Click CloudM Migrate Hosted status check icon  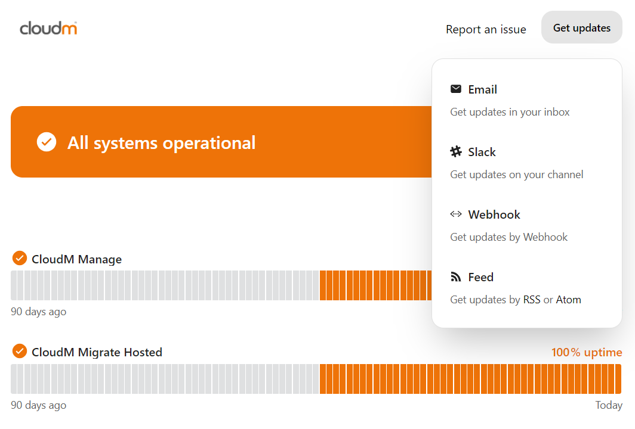[x=20, y=351]
